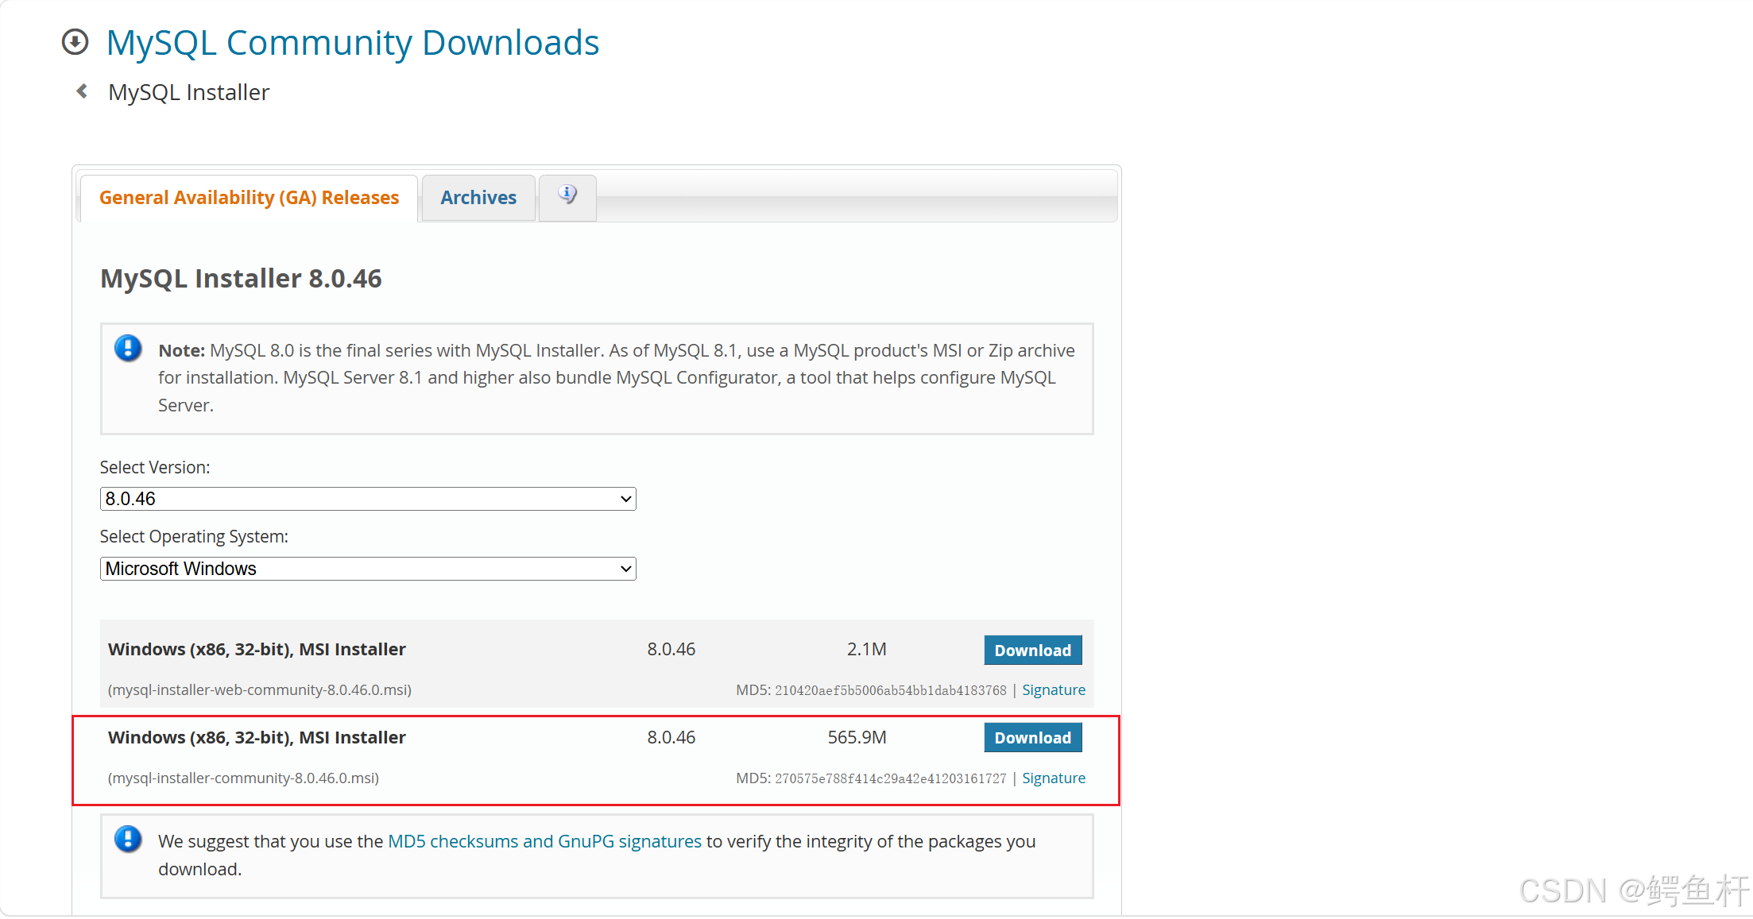Image resolution: width=1753 pixels, height=919 pixels.
Task: Click MD5 hash 270575e788f414c29a42e41203161727
Action: (891, 779)
